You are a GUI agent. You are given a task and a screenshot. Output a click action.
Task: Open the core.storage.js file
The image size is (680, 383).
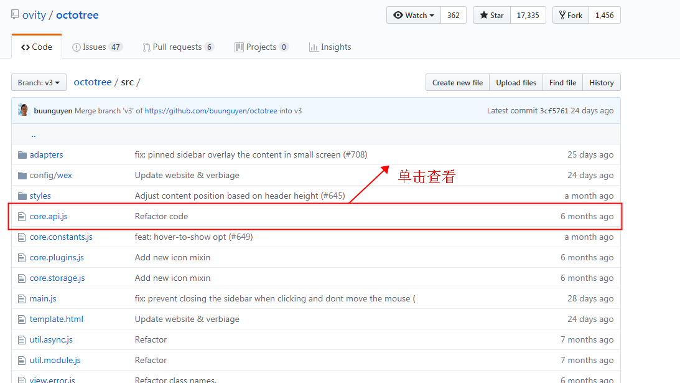57,278
